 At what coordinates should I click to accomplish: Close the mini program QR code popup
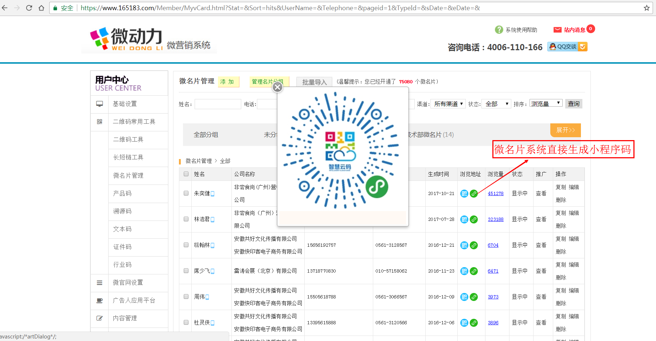pyautogui.click(x=278, y=87)
